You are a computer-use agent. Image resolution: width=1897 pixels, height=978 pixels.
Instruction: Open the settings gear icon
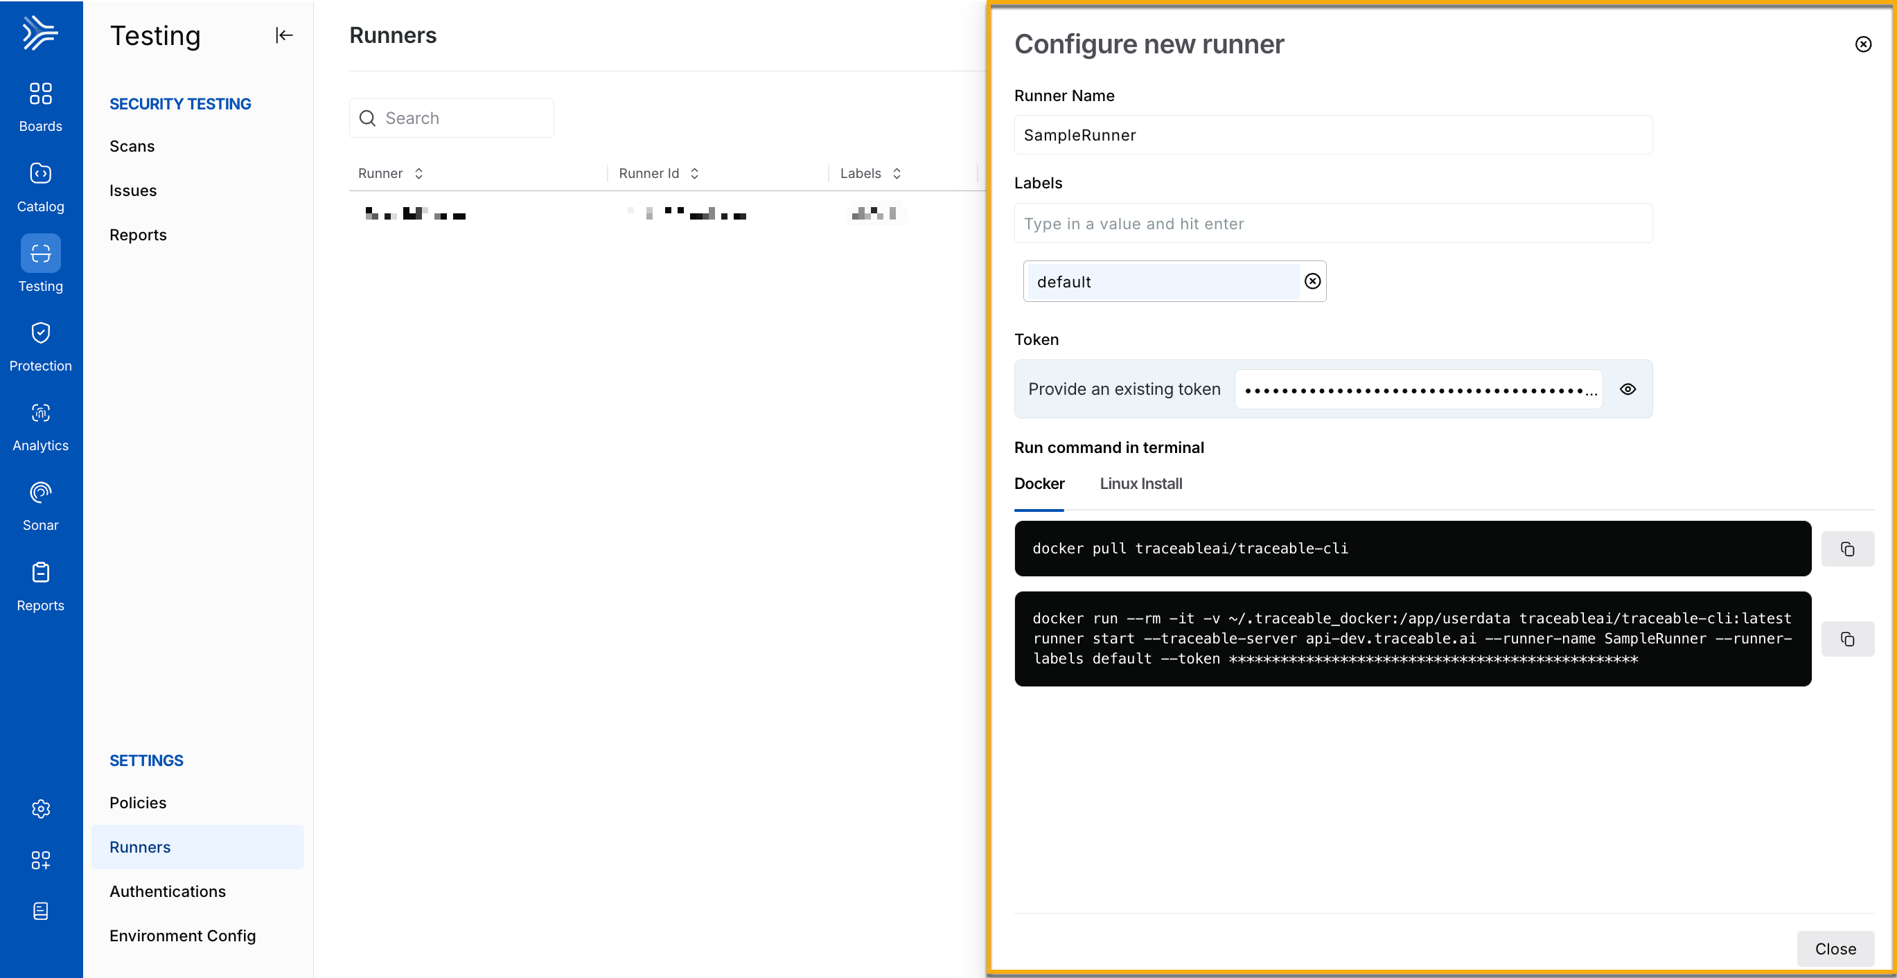click(40, 808)
